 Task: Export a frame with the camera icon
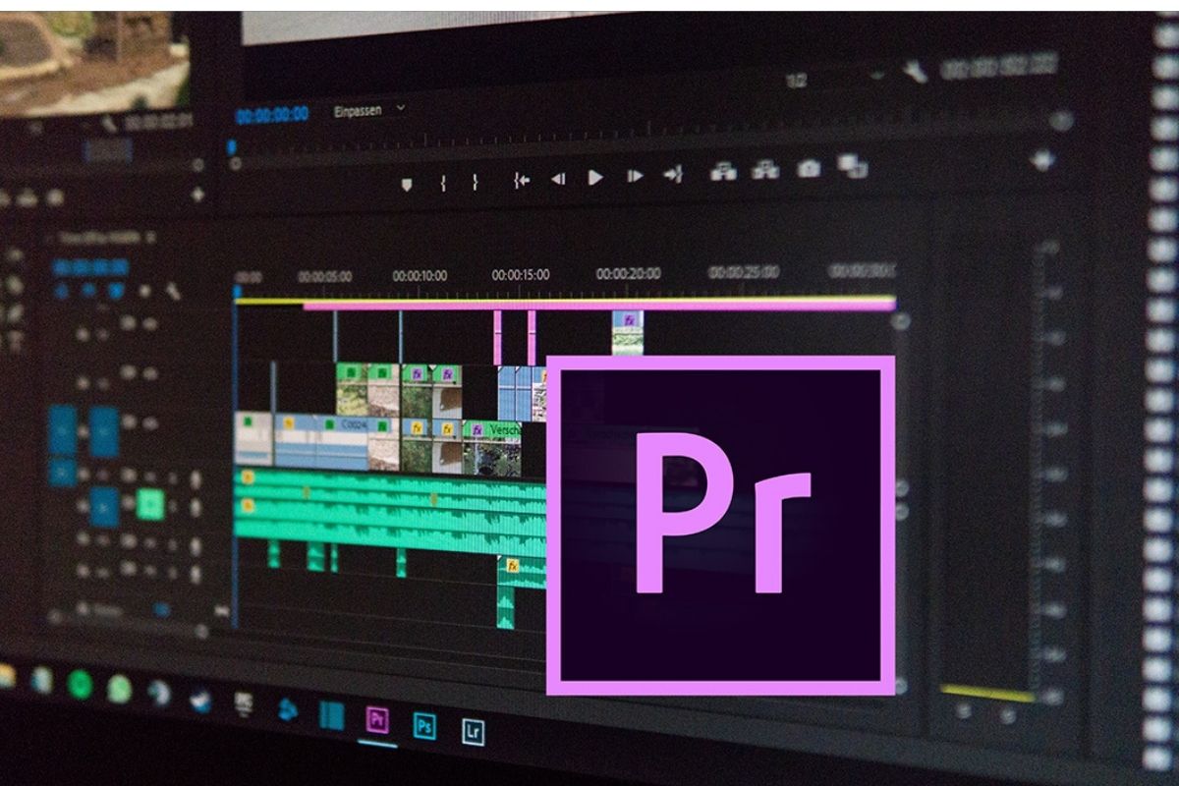809,168
